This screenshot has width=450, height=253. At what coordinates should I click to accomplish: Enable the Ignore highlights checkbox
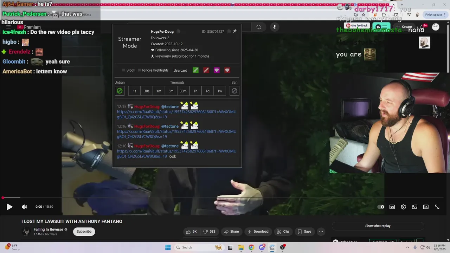[x=140, y=70]
